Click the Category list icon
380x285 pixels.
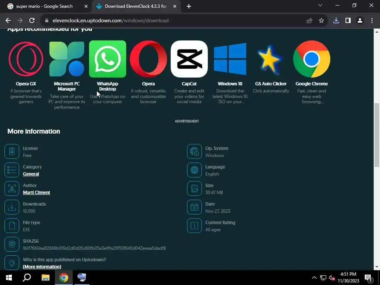click(x=12, y=170)
